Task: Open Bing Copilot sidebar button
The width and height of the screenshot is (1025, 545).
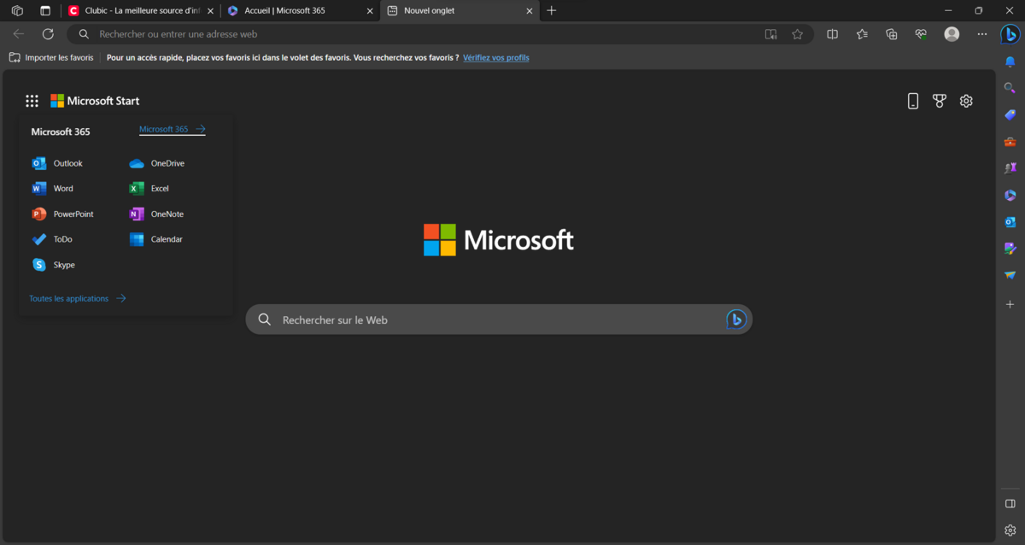Action: pos(1010,34)
